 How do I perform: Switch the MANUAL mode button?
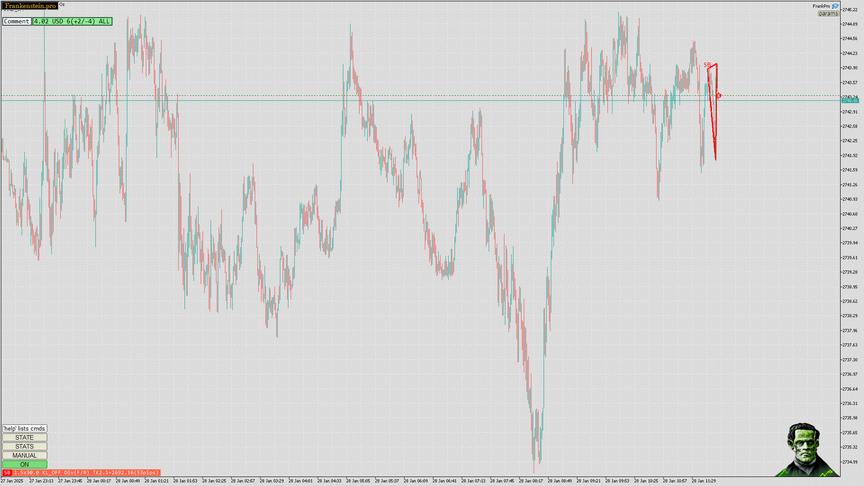click(x=25, y=455)
